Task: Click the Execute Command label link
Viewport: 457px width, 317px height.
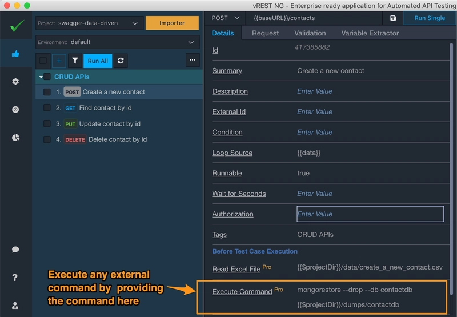Action: (x=242, y=292)
